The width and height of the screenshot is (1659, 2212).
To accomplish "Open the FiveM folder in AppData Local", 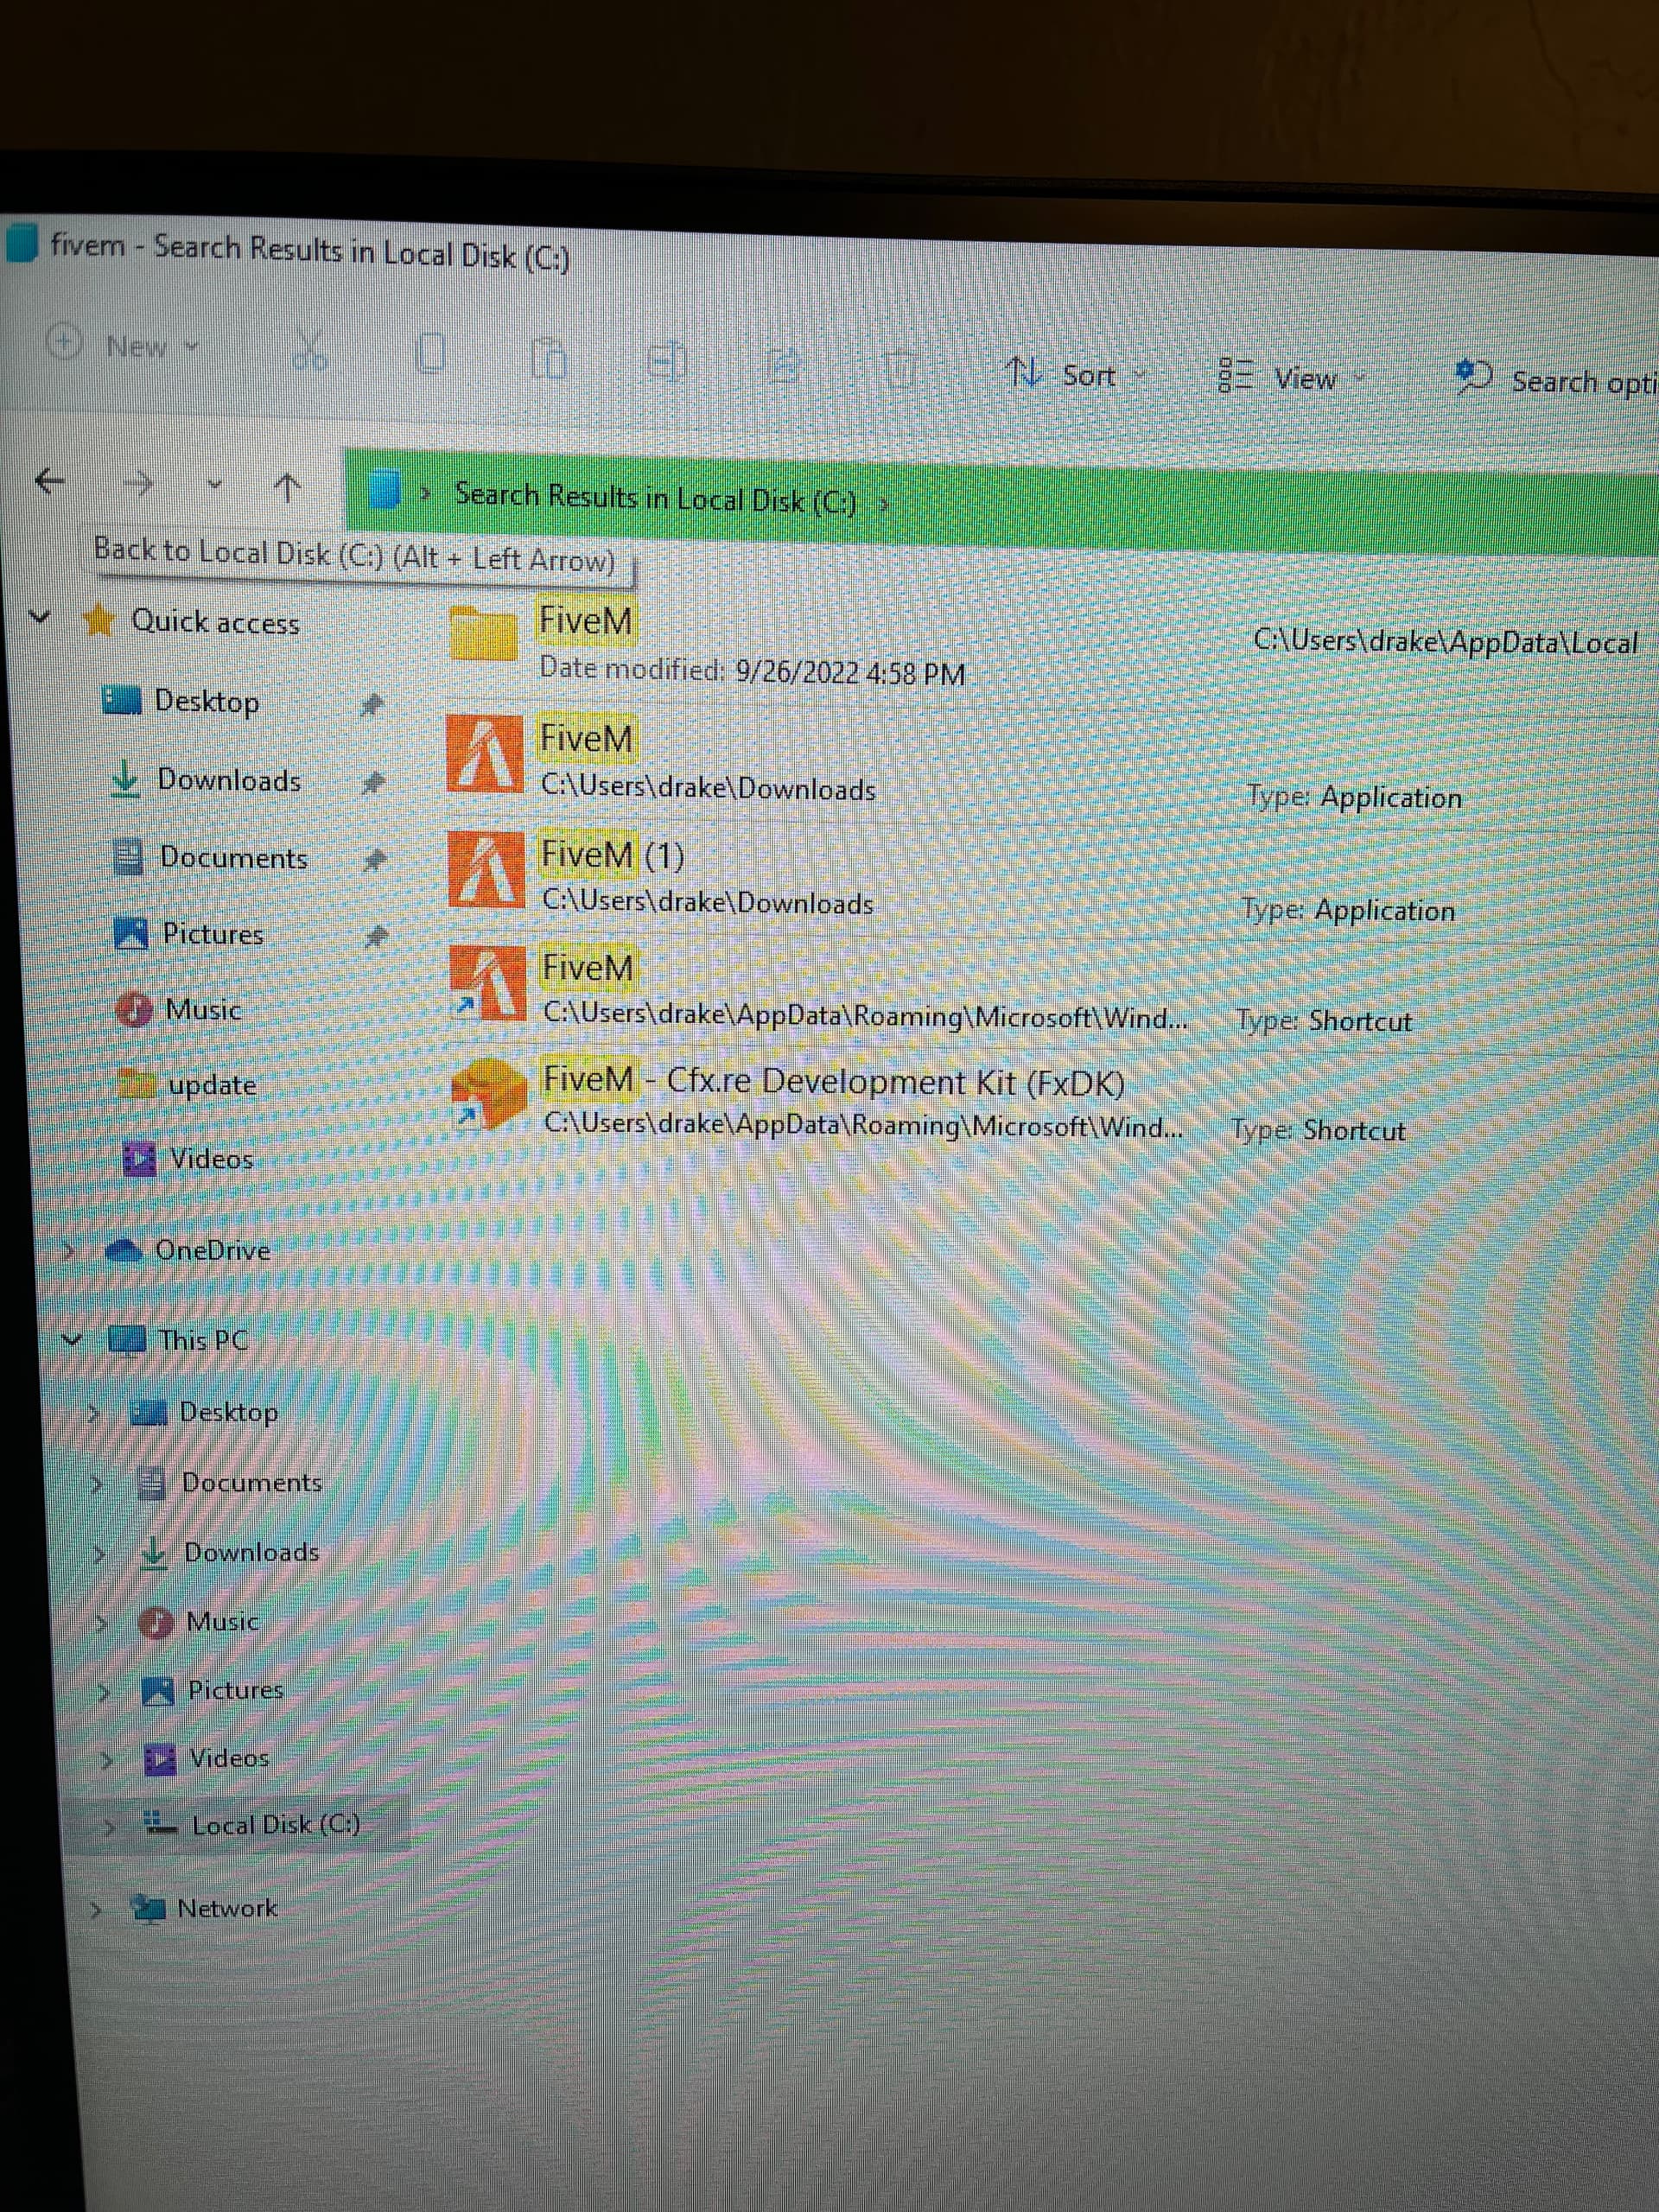I will [x=584, y=621].
